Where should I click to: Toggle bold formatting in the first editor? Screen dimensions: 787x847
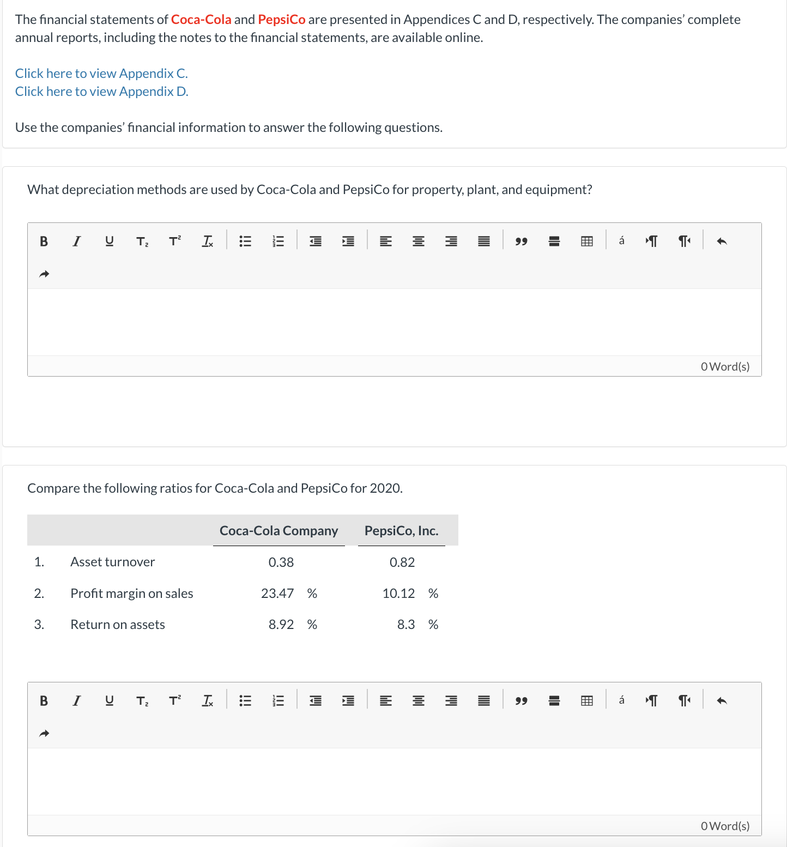pos(43,240)
